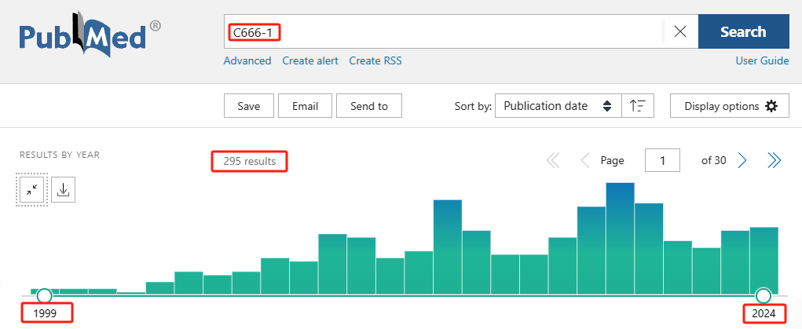The image size is (802, 329).
Task: Download results by year CSV
Action: [x=64, y=190]
